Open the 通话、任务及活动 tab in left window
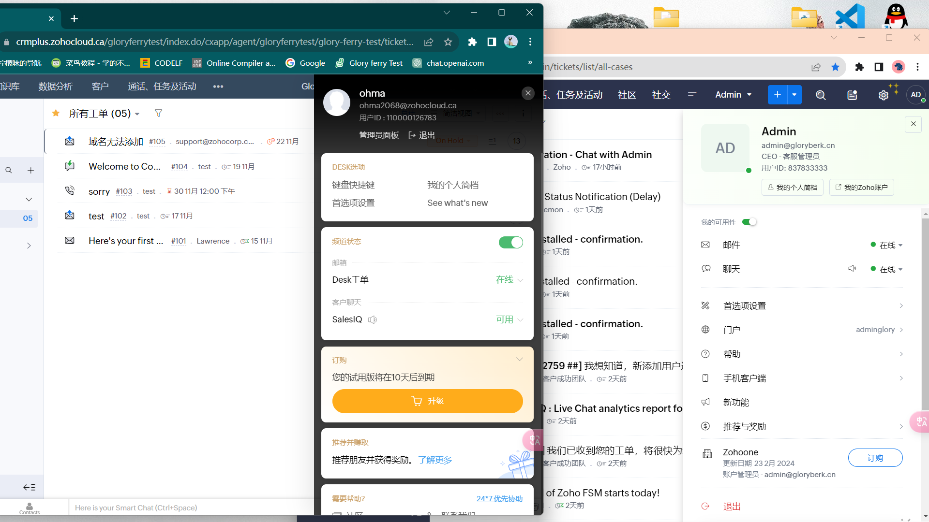The height and width of the screenshot is (522, 929). coord(162,87)
